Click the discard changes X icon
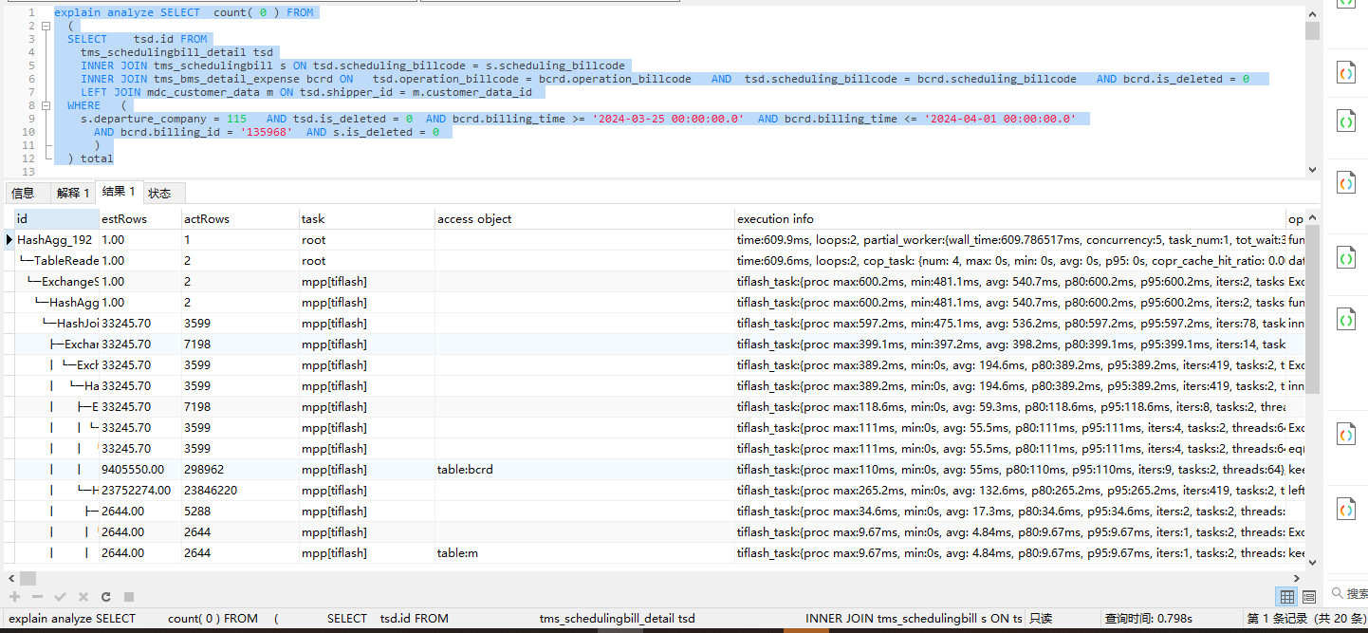 pyautogui.click(x=83, y=597)
